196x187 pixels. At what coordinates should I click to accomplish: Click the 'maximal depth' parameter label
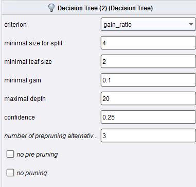pos(25,99)
